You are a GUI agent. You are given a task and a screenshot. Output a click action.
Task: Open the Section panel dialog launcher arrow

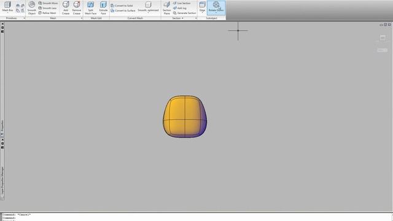click(x=196, y=18)
